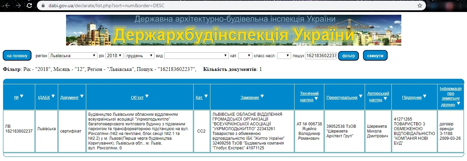Open the регіон dropdown showing Львівська
The height and width of the screenshot is (161, 467).
(73, 55)
